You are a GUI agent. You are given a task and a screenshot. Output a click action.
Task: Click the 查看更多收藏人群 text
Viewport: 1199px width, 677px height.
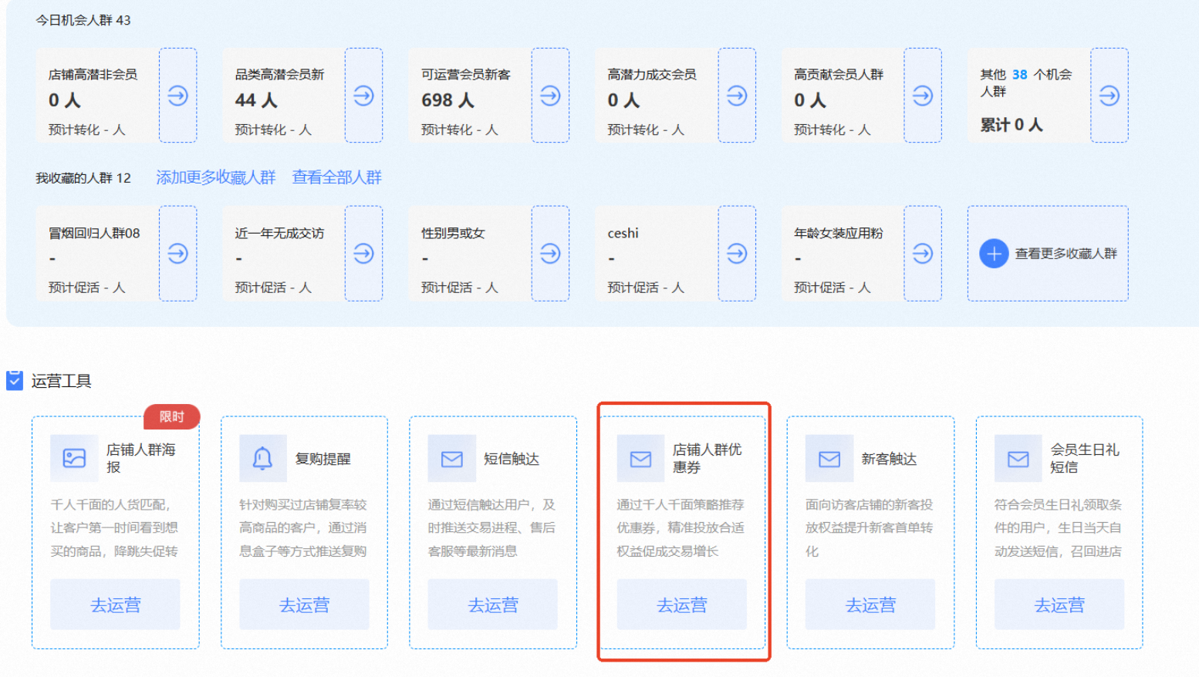tap(1066, 253)
